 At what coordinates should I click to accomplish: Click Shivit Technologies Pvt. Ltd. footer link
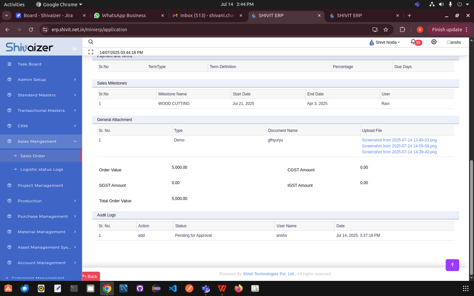click(269, 274)
